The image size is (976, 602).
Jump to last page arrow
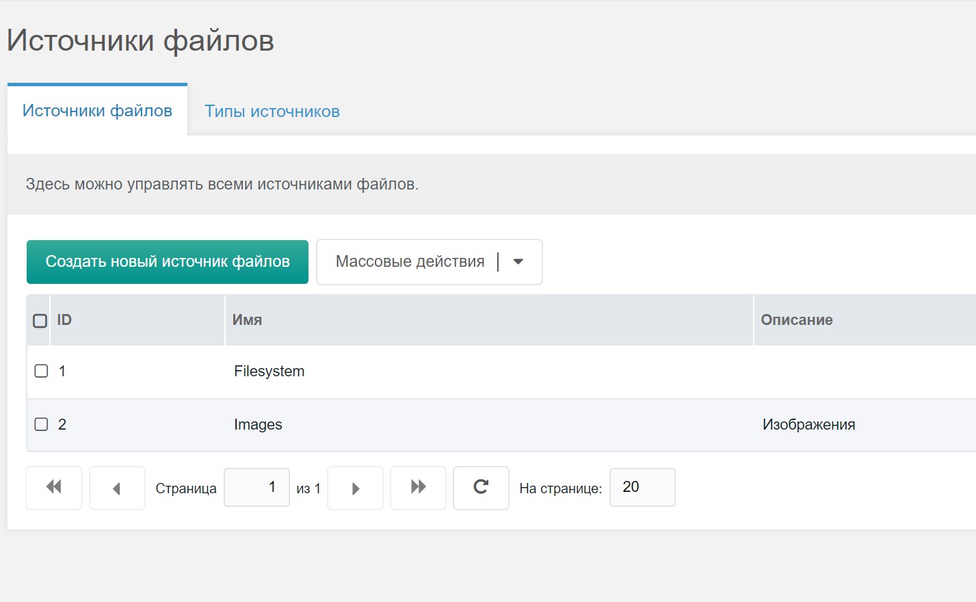pos(418,488)
